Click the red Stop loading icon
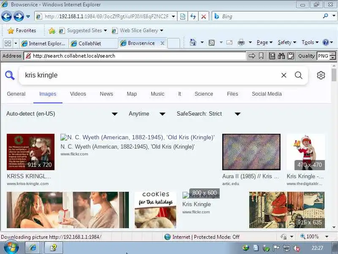This screenshot has height=254, width=338. (x=204, y=17)
